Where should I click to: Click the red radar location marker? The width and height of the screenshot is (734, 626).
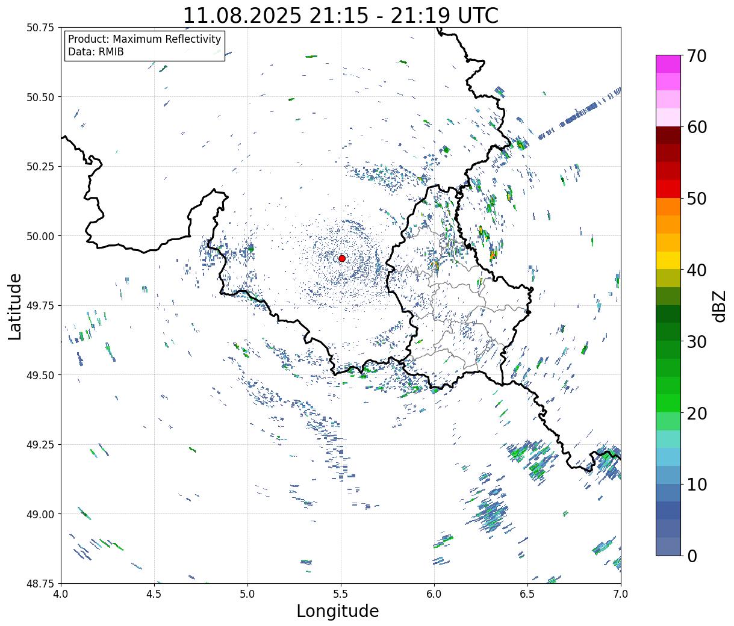pyautogui.click(x=342, y=258)
